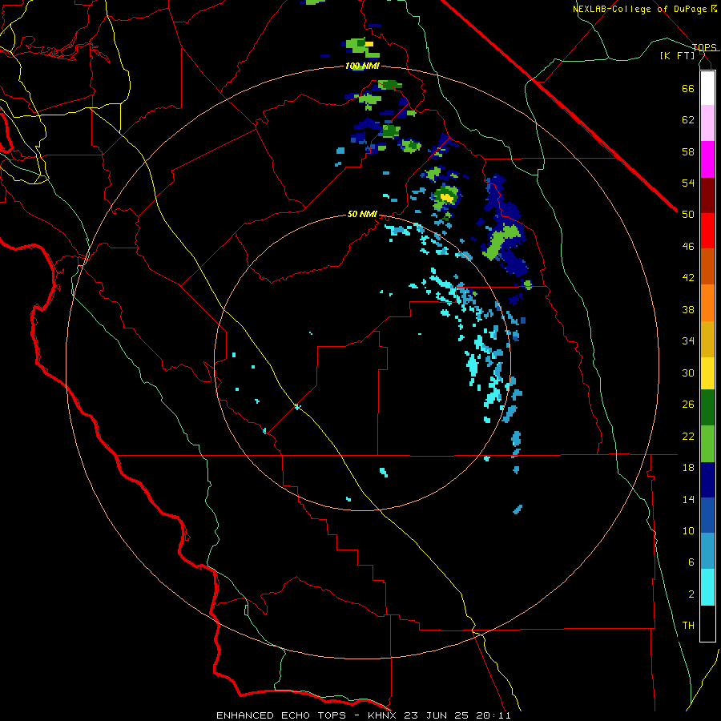721x721 pixels.
Task: Click the TOPS legend title
Action: 704,47
